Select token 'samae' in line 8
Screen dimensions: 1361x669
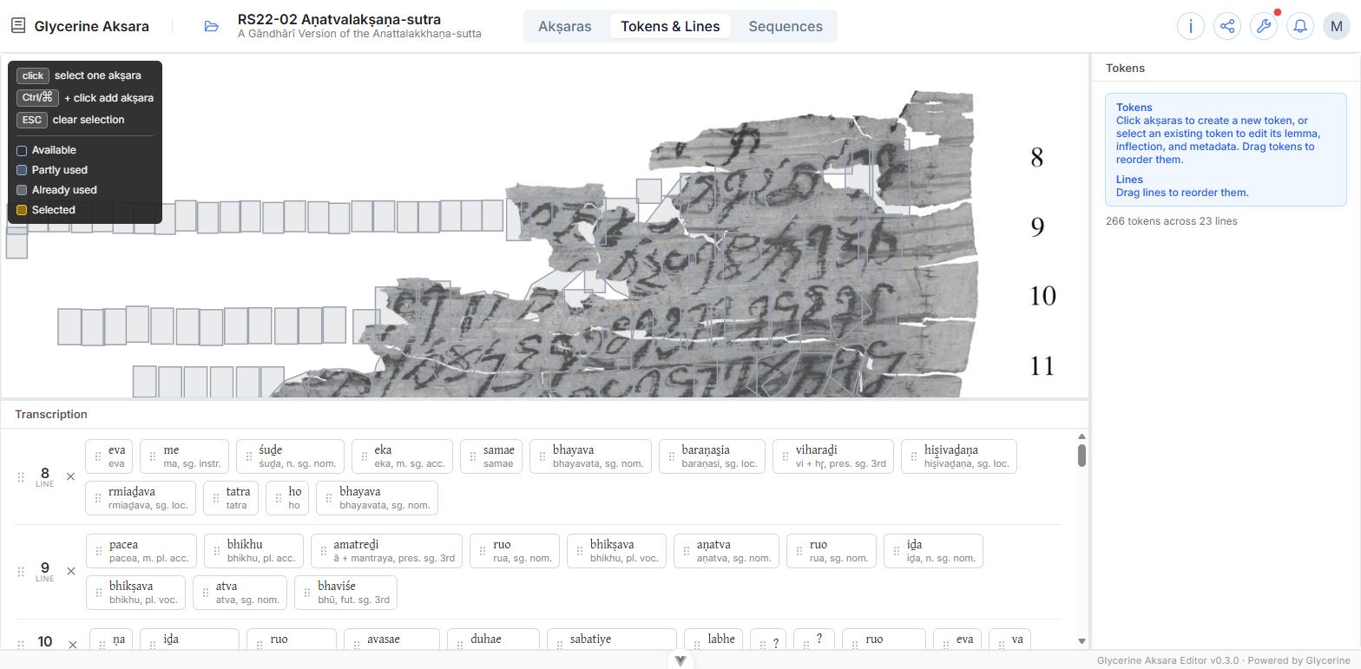(x=491, y=456)
